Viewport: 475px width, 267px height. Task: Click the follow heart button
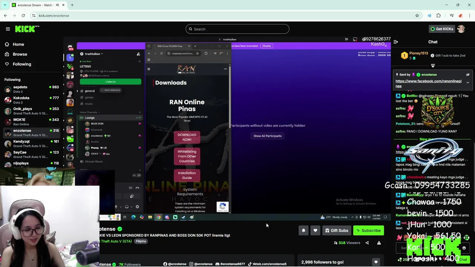pyautogui.click(x=315, y=231)
